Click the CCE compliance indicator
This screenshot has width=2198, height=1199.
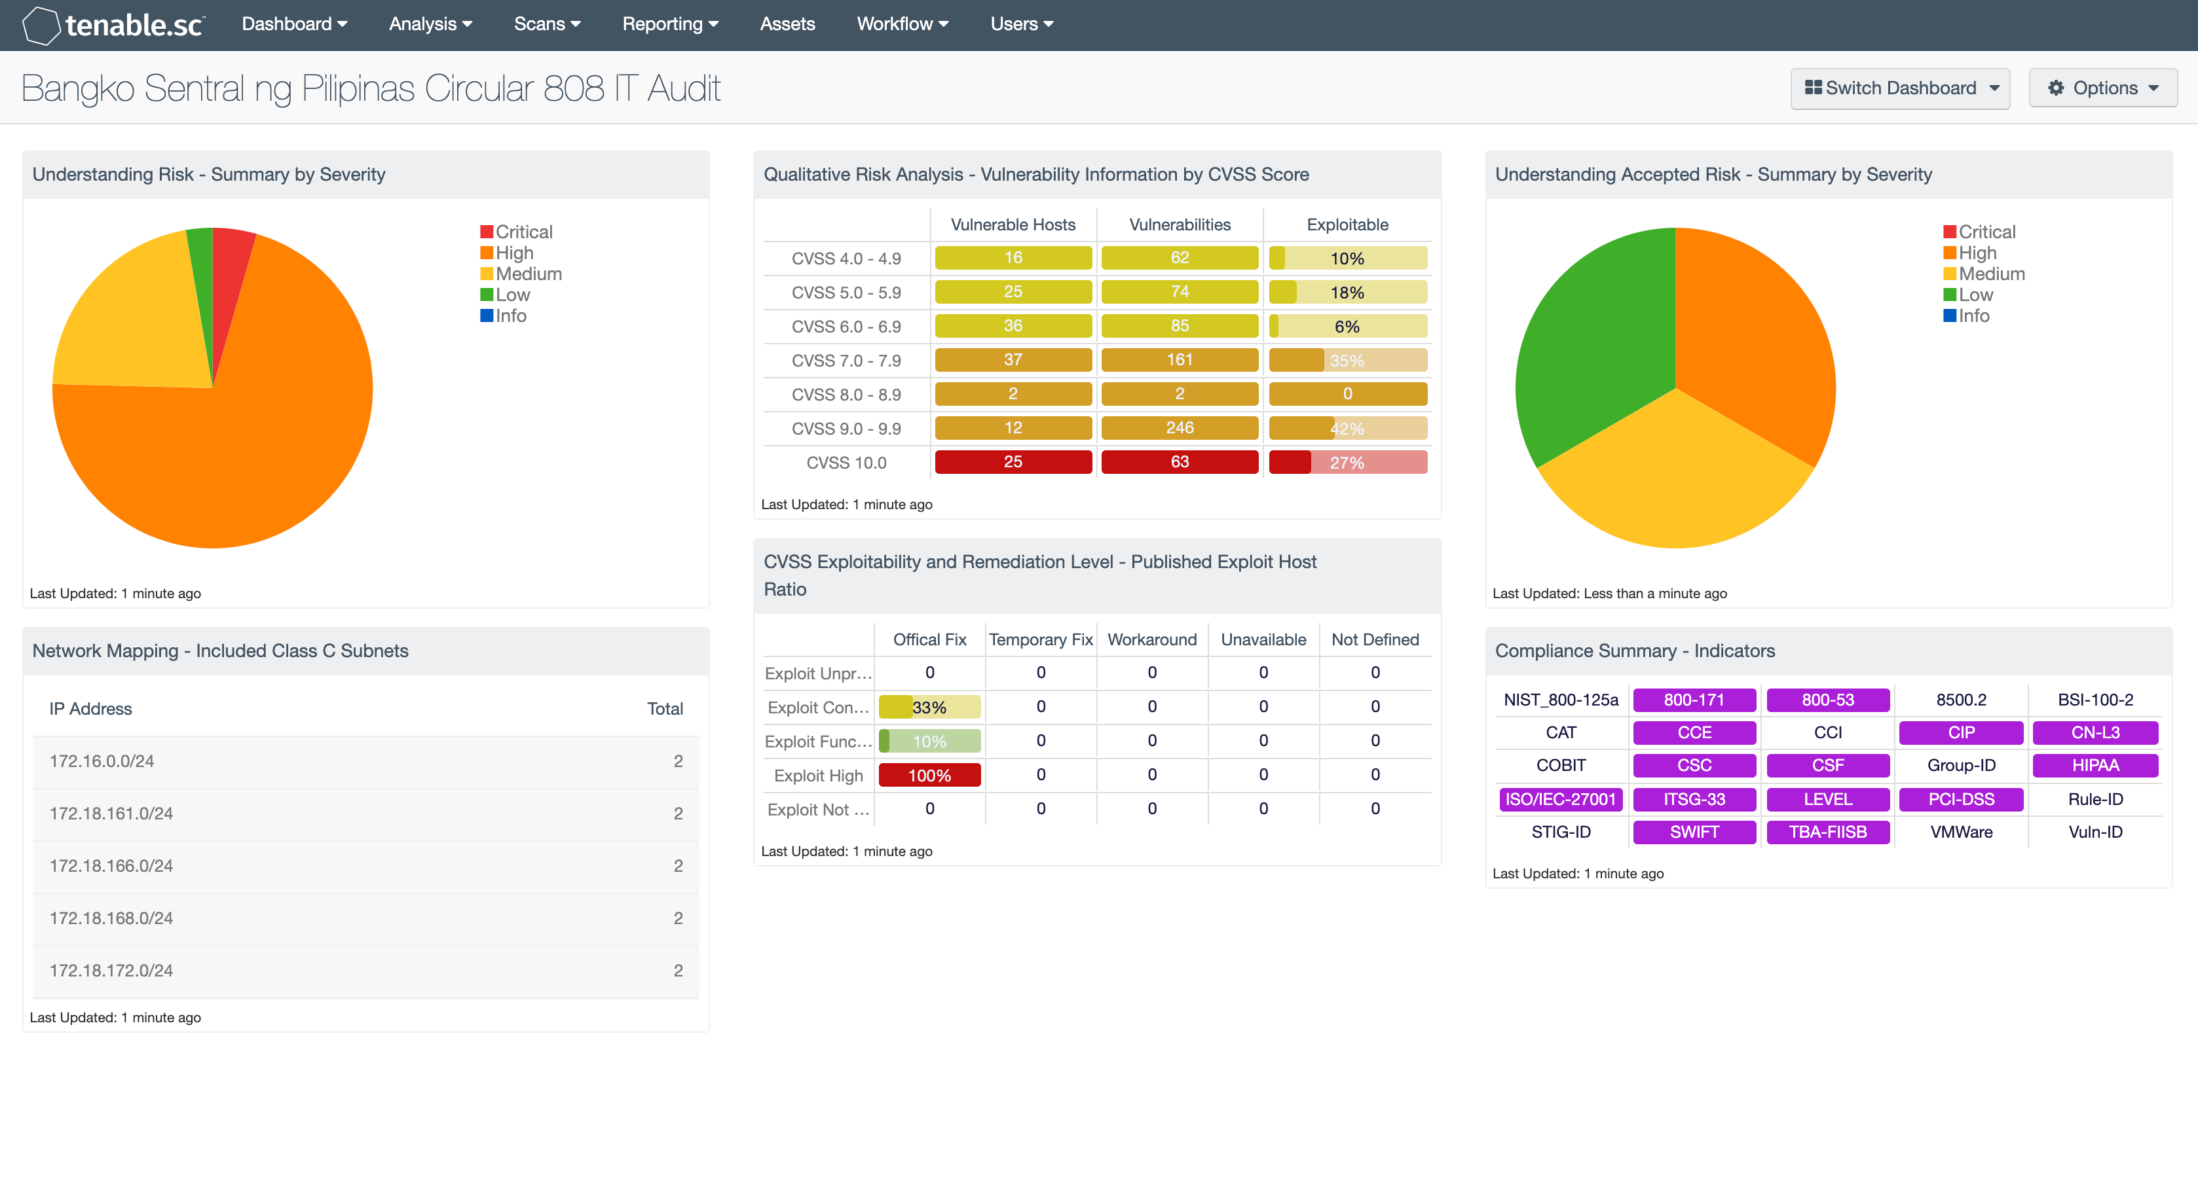click(x=1694, y=732)
